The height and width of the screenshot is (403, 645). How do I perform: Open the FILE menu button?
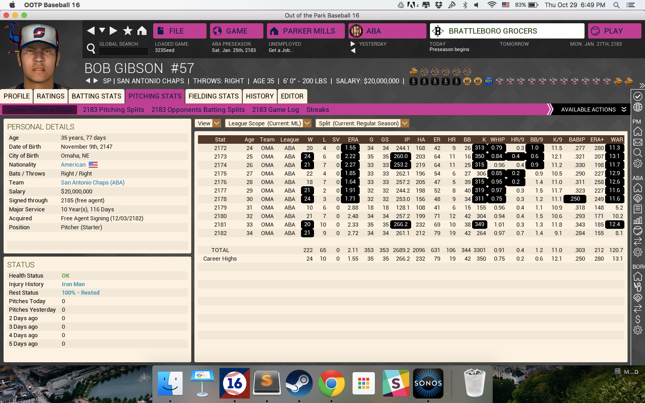click(x=180, y=31)
